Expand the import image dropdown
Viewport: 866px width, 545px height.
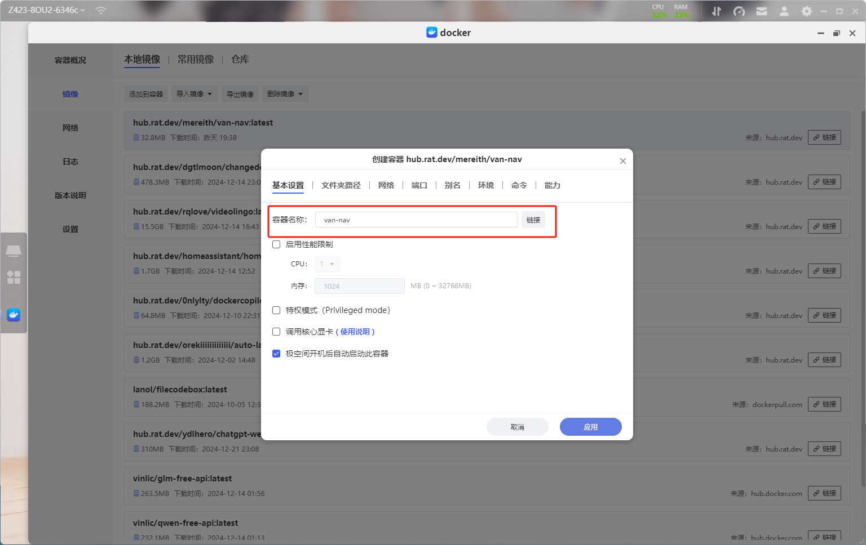click(x=194, y=94)
